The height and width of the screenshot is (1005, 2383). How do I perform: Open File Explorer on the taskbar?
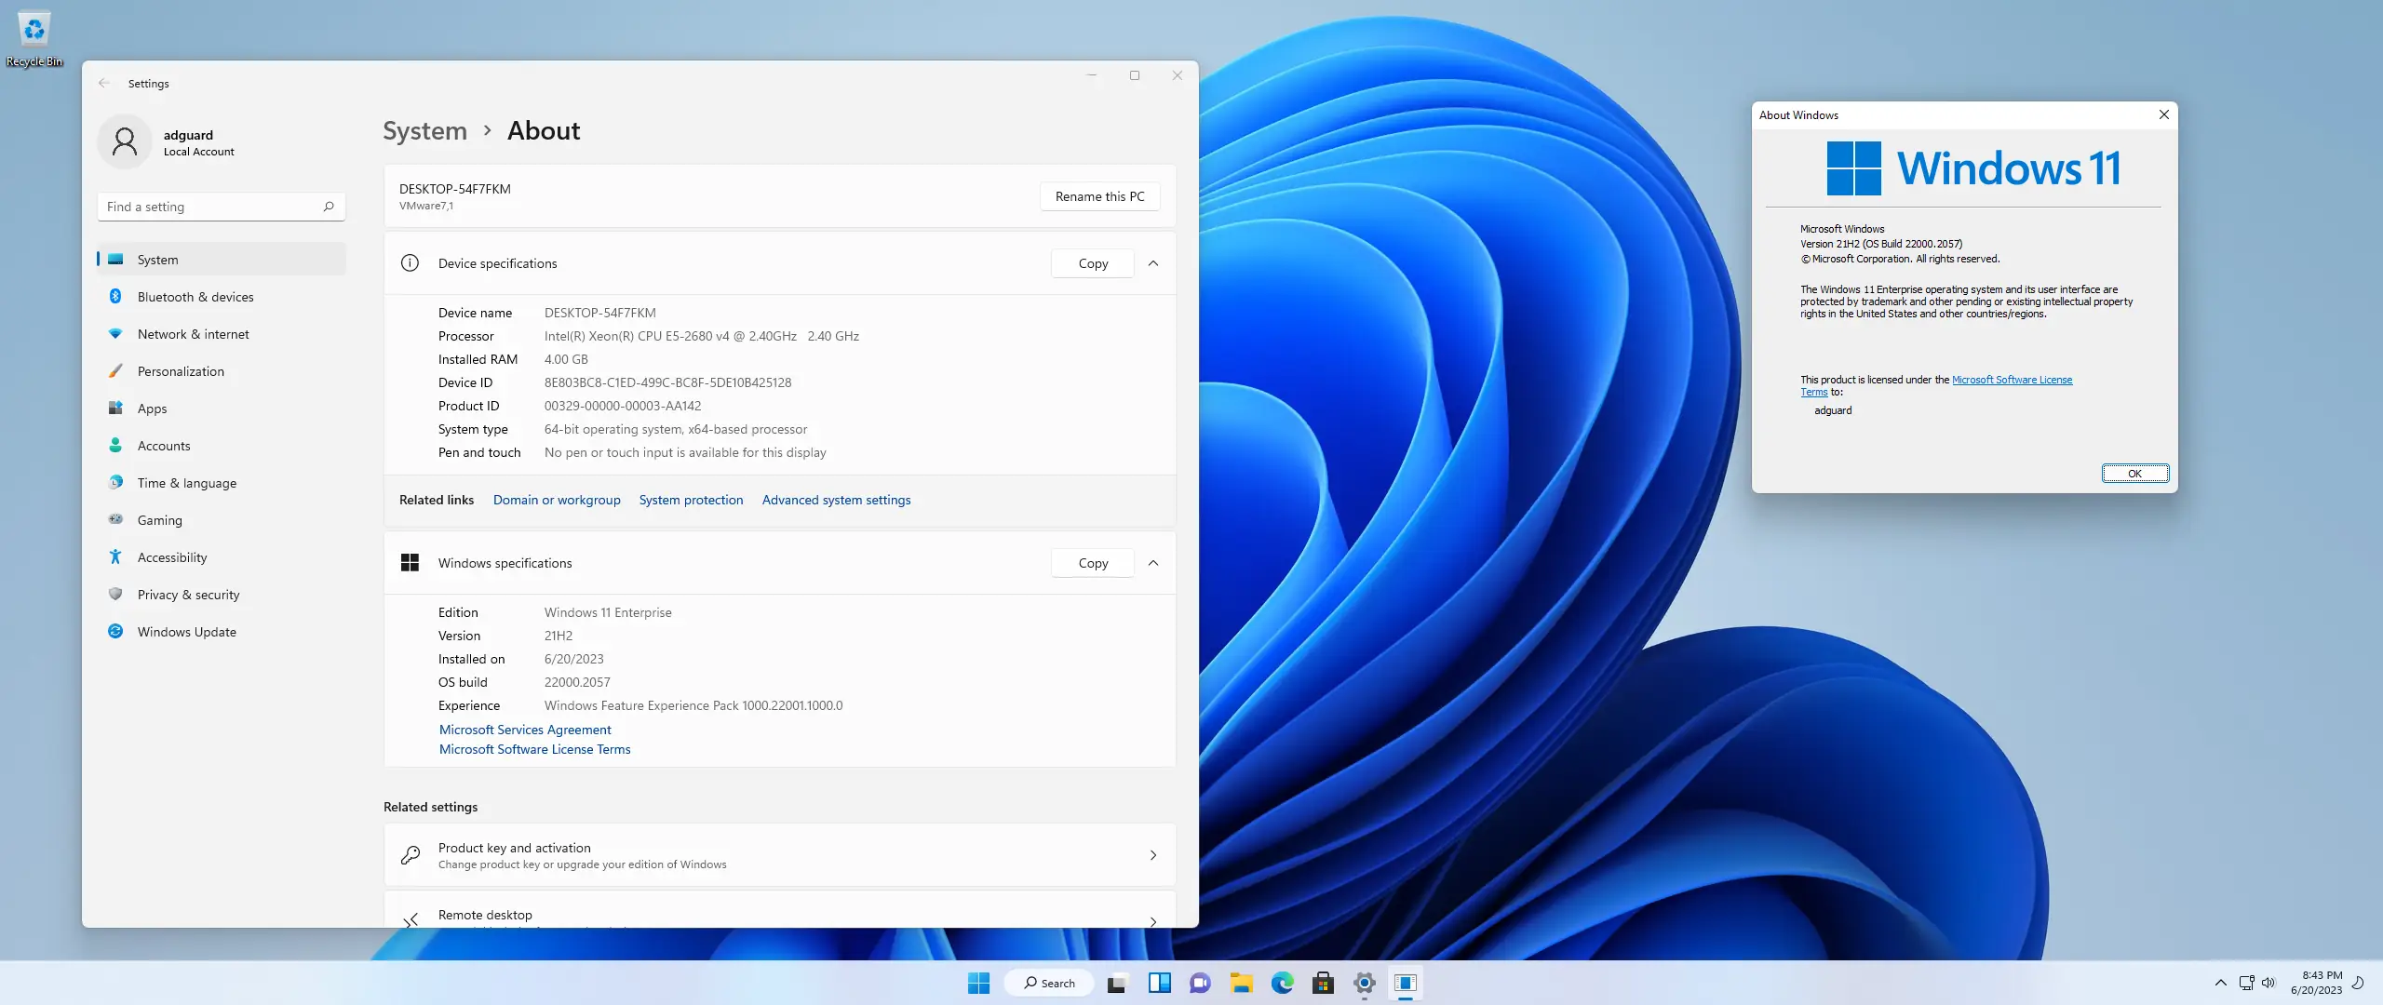pyautogui.click(x=1240, y=983)
